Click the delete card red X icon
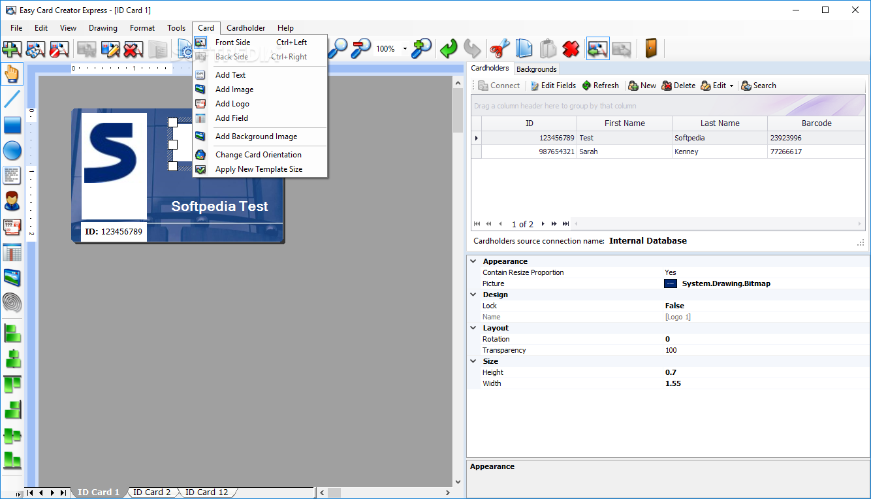The height and width of the screenshot is (499, 871). (133, 48)
